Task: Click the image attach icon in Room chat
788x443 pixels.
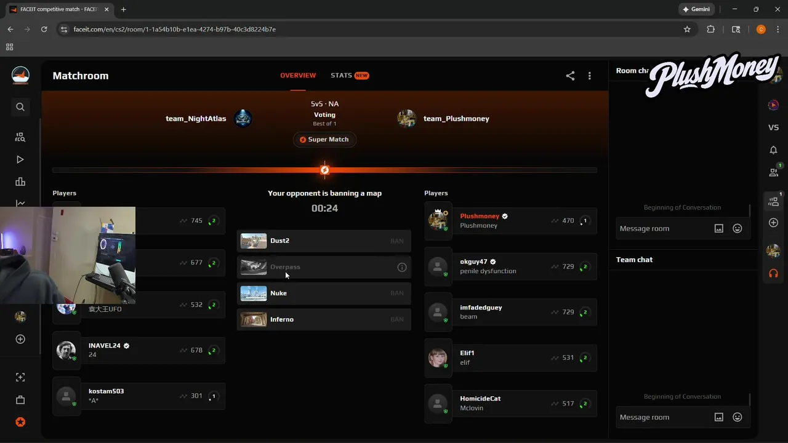Action: 718,228
